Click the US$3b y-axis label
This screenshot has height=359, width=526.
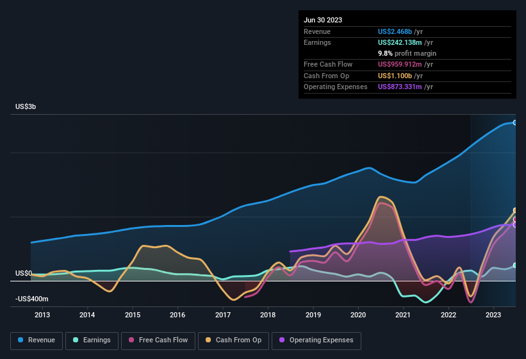(x=26, y=106)
